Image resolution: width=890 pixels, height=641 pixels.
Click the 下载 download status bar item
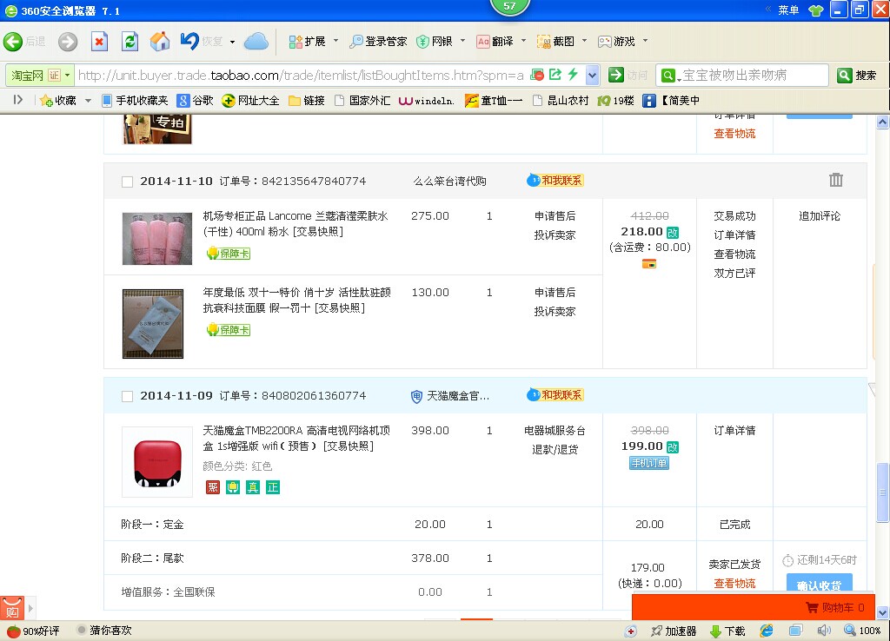[727, 631]
